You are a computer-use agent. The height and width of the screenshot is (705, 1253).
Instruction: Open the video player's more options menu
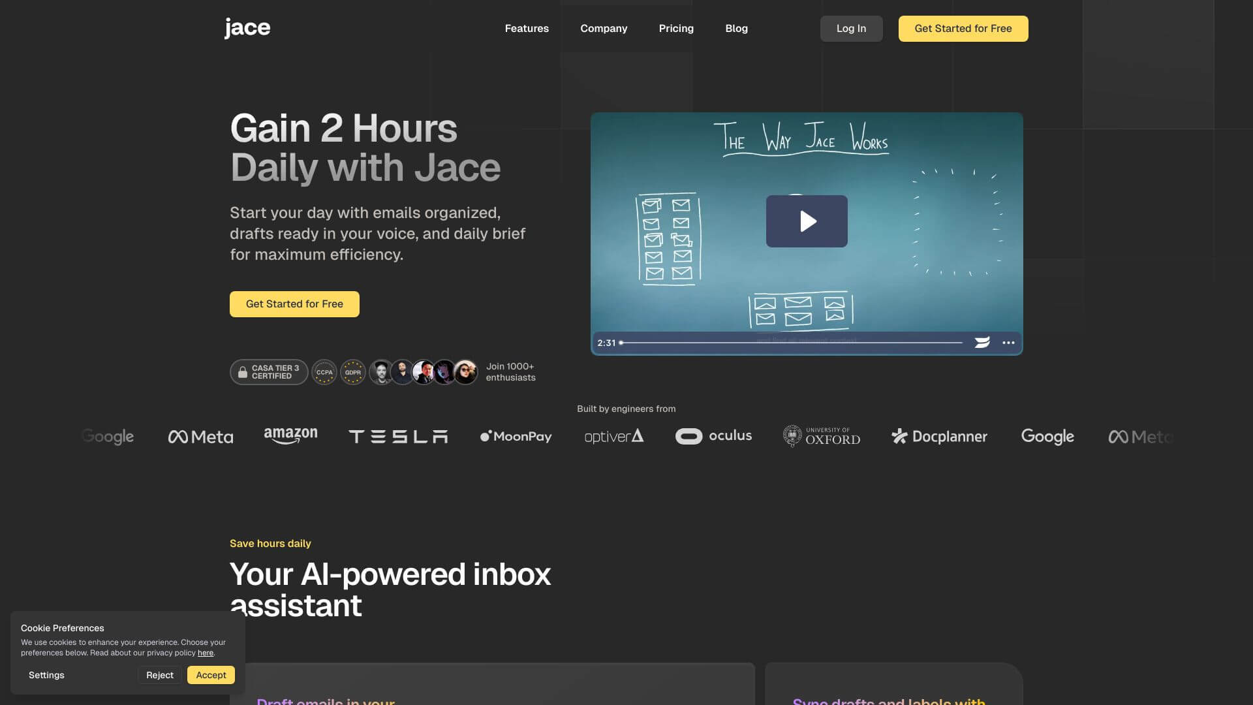point(1008,342)
